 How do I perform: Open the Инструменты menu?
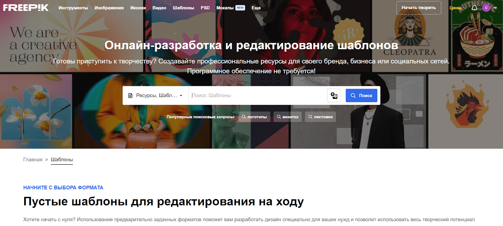(x=73, y=8)
